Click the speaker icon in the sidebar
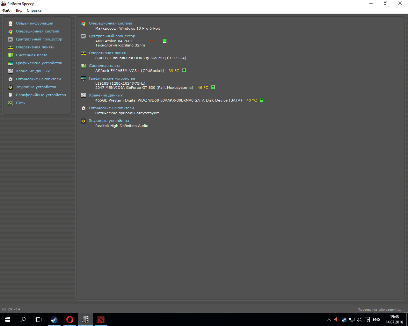 click(x=11, y=87)
